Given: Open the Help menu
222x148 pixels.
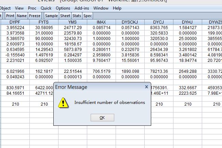Looking at the screenshot, I should 117,8.
